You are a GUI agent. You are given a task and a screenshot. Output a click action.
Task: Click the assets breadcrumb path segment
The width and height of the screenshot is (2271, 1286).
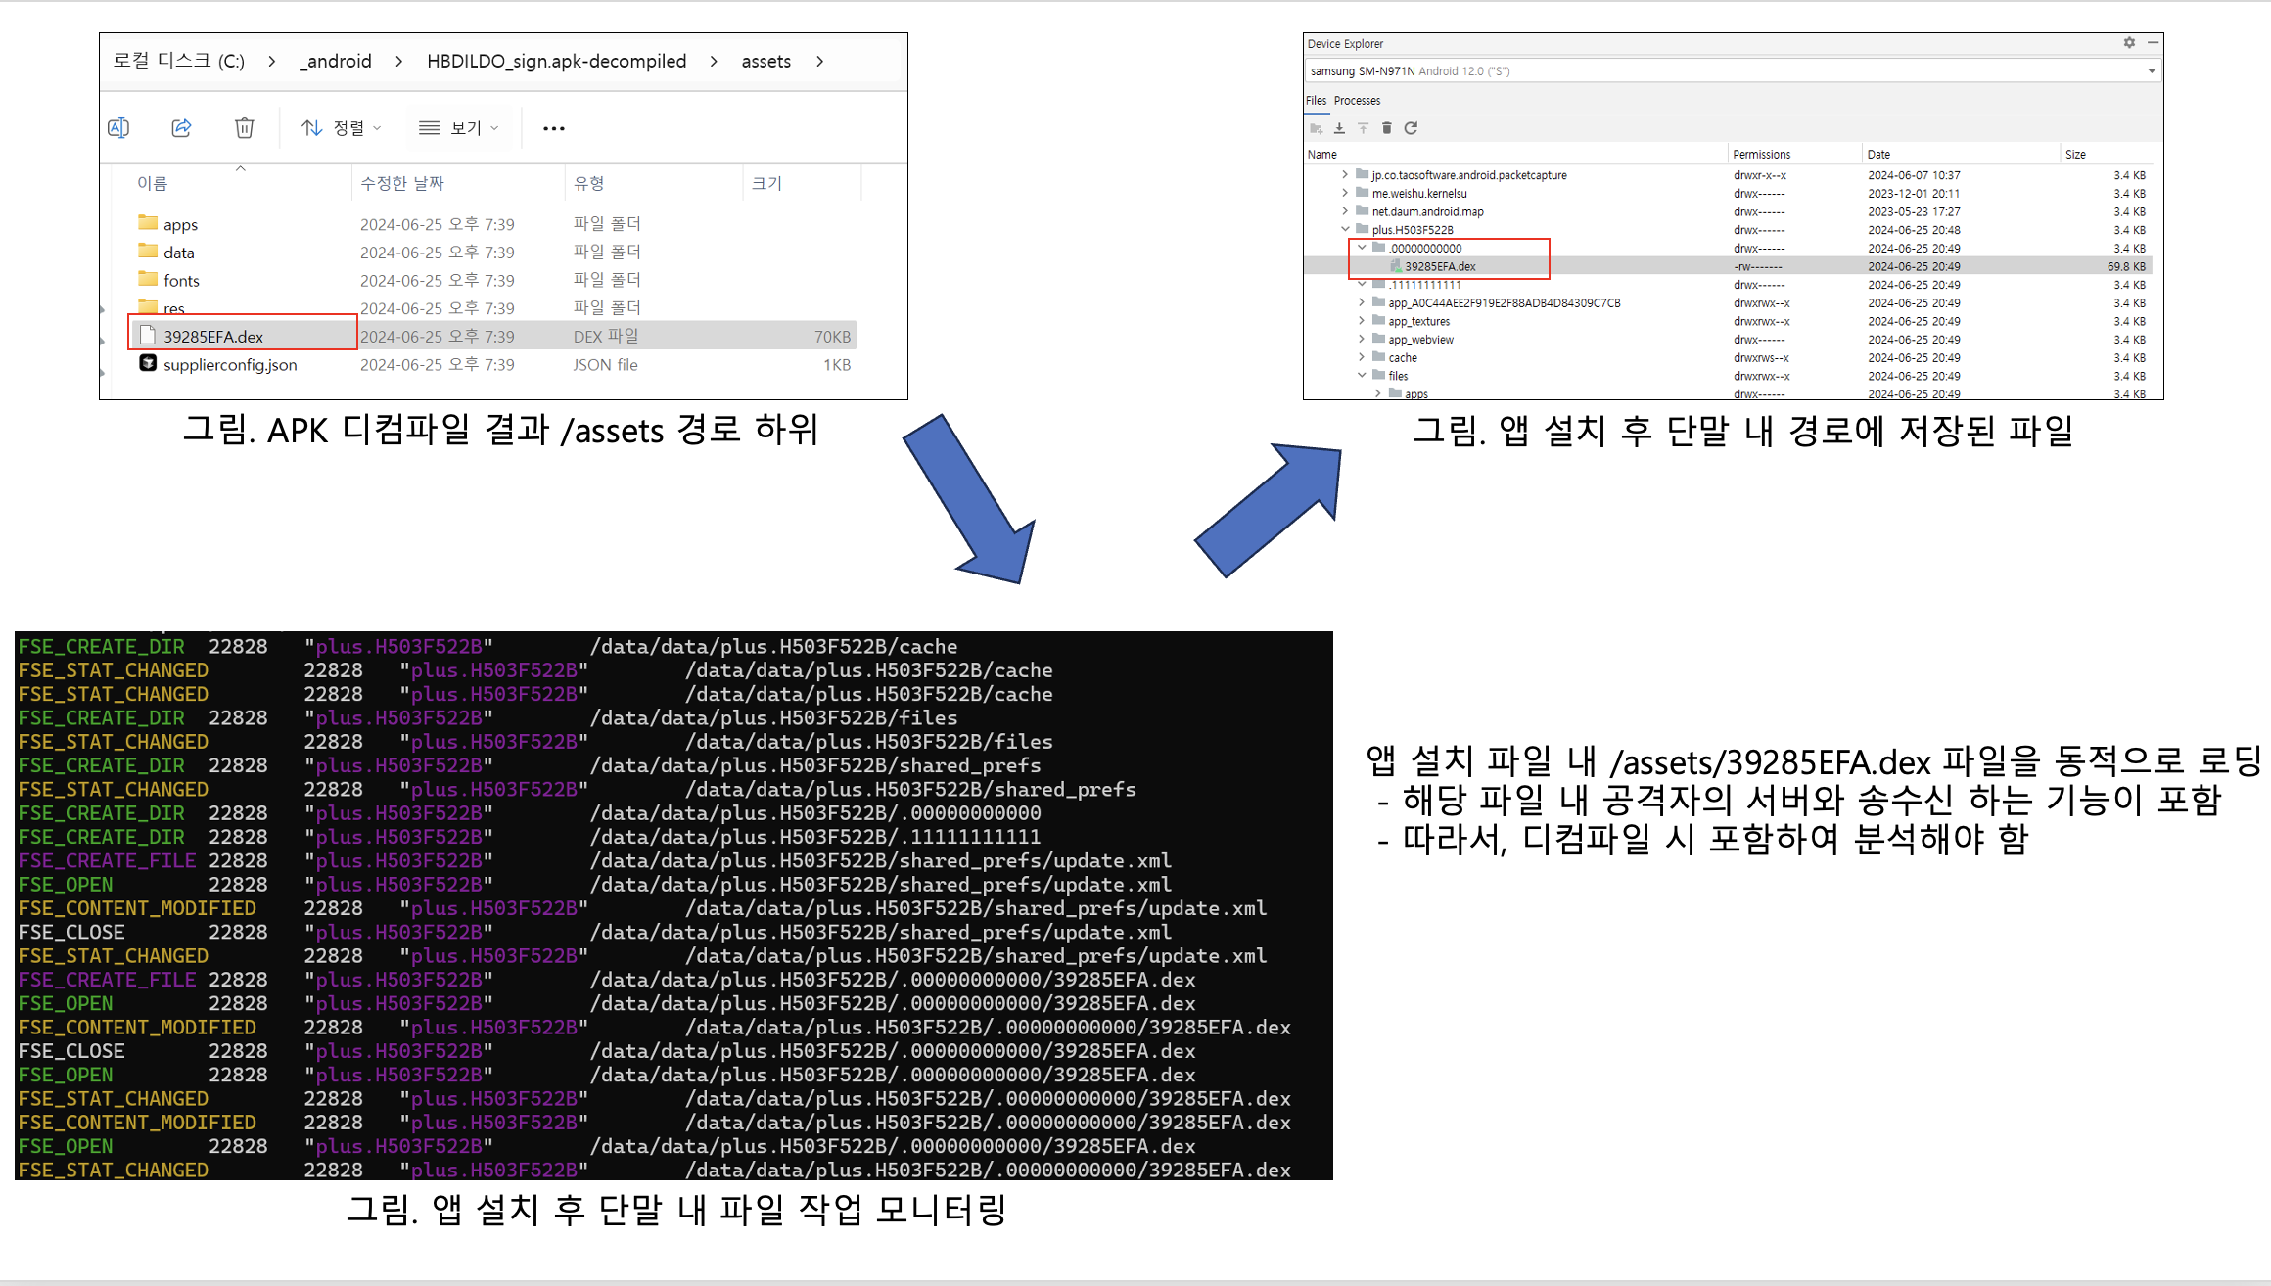click(x=765, y=62)
